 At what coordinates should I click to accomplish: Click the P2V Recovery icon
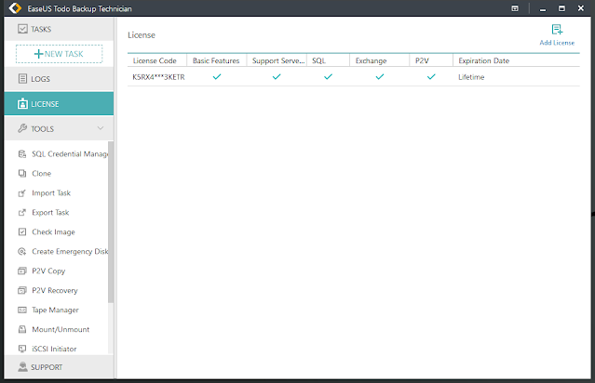pyautogui.click(x=22, y=290)
